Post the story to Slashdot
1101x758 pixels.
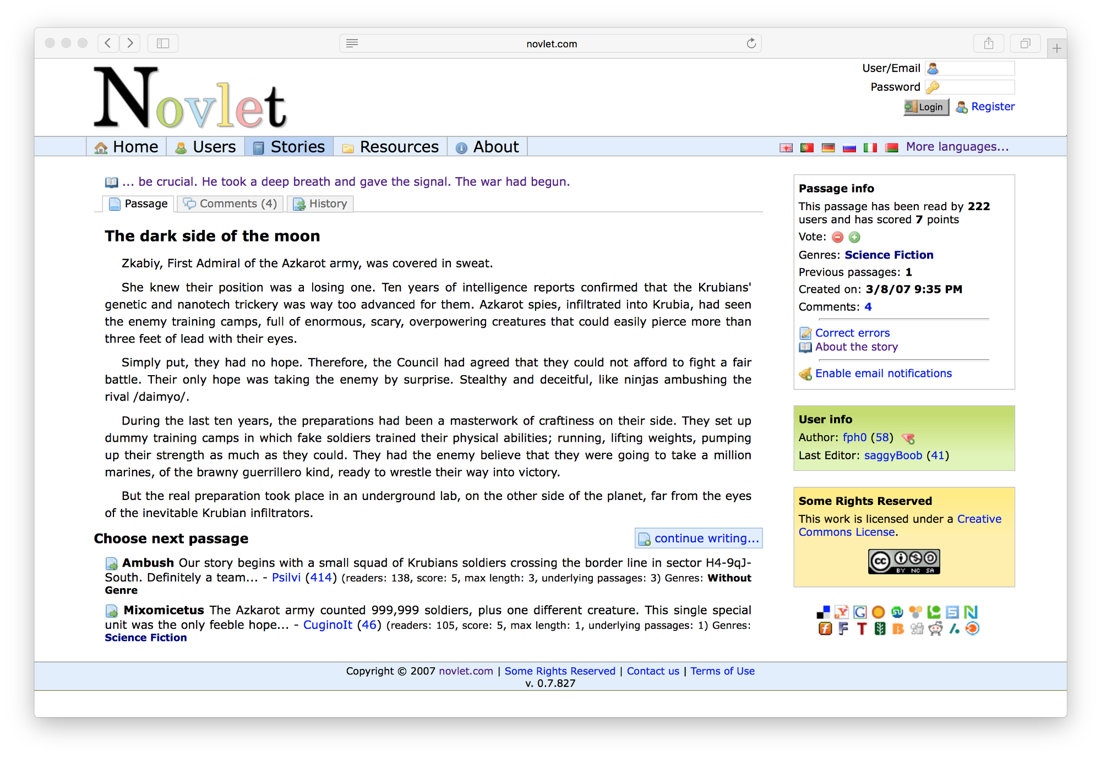pos(953,629)
